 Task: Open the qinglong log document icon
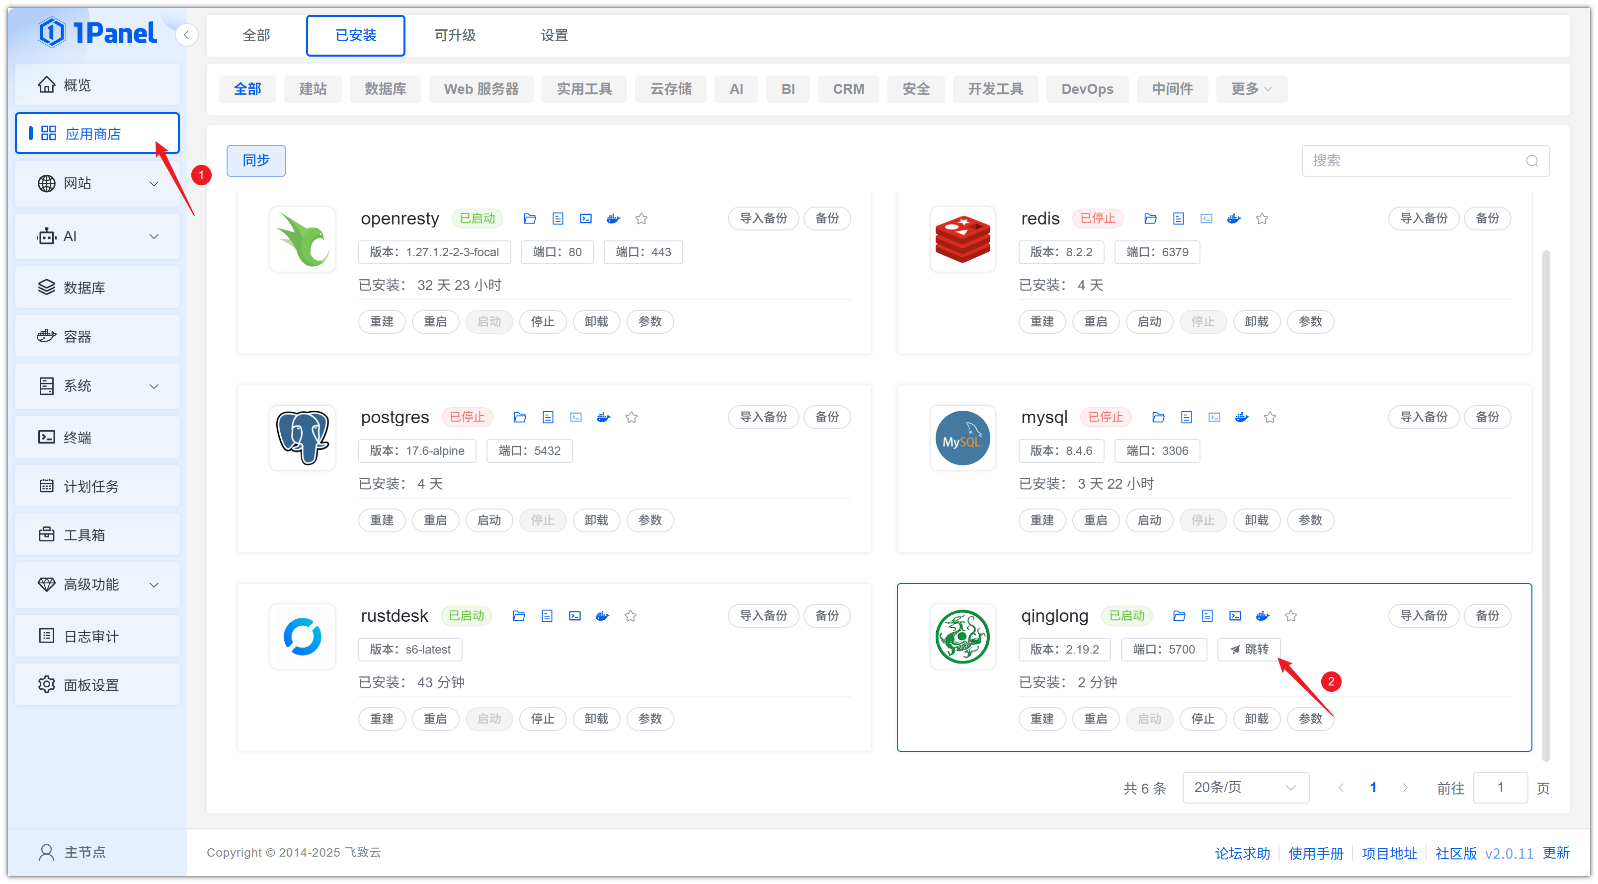[1207, 616]
